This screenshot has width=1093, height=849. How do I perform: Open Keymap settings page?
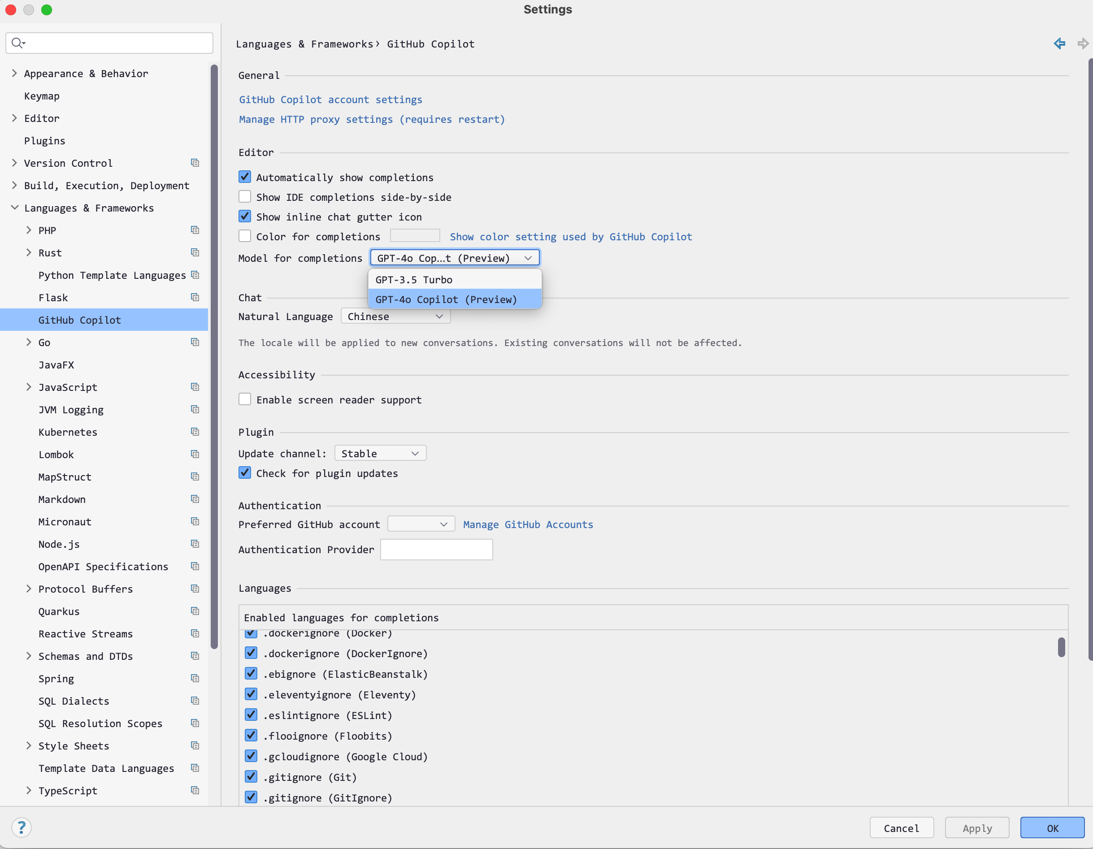(x=42, y=96)
